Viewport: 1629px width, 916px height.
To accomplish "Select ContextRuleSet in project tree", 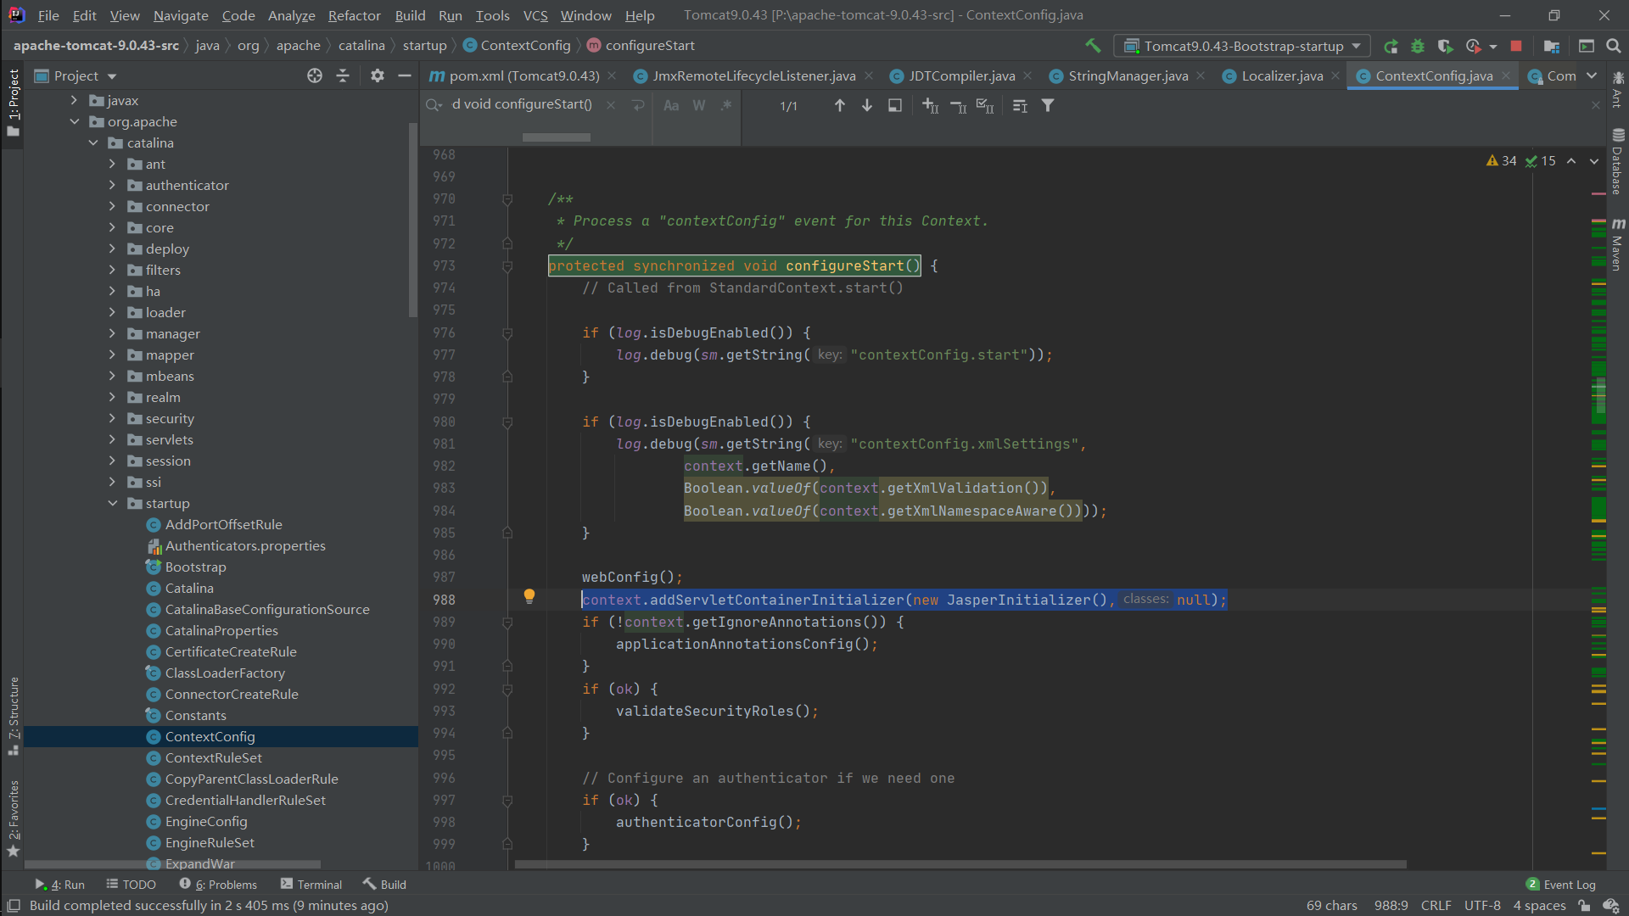I will pos(214,757).
